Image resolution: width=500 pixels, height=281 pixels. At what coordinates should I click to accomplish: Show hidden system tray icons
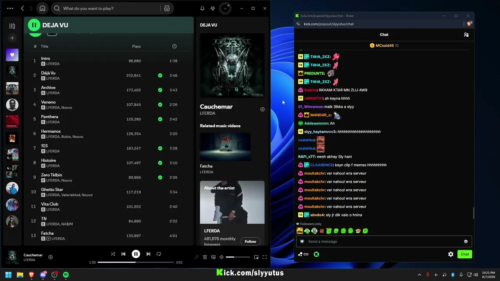point(420,275)
